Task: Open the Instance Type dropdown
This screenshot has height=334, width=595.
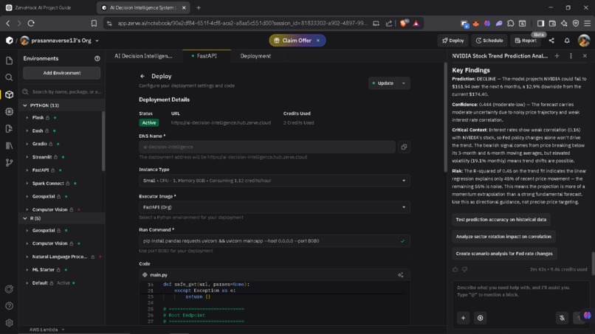Action: pyautogui.click(x=275, y=181)
